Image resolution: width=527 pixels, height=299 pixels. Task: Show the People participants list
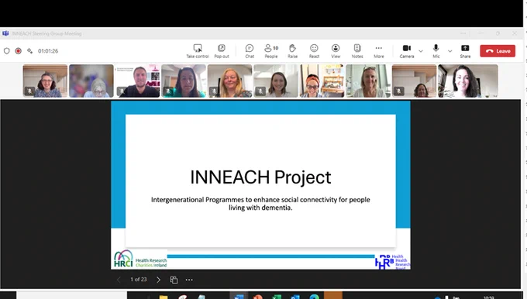point(271,51)
